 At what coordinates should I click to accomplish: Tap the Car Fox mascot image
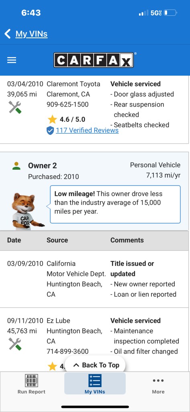pos(27,212)
